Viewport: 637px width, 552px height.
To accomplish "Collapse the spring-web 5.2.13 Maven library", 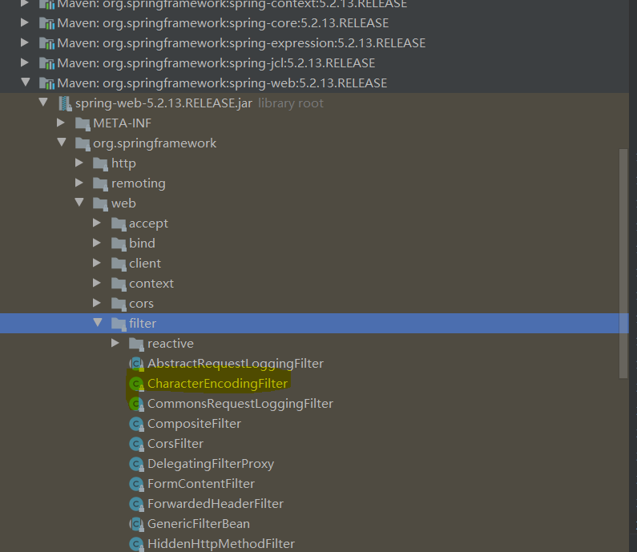I will click(x=25, y=83).
